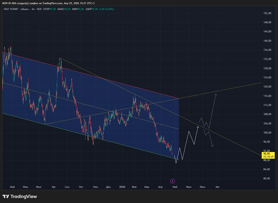Click the solid white forecast arrow head
This screenshot has width=278, height=203.
coord(198,127)
